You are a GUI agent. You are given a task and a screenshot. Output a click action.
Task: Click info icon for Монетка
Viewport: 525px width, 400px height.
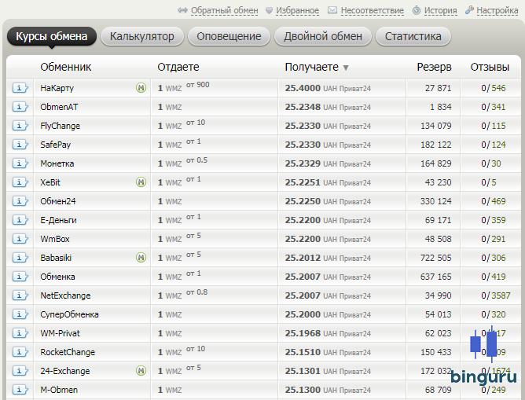tap(20, 163)
